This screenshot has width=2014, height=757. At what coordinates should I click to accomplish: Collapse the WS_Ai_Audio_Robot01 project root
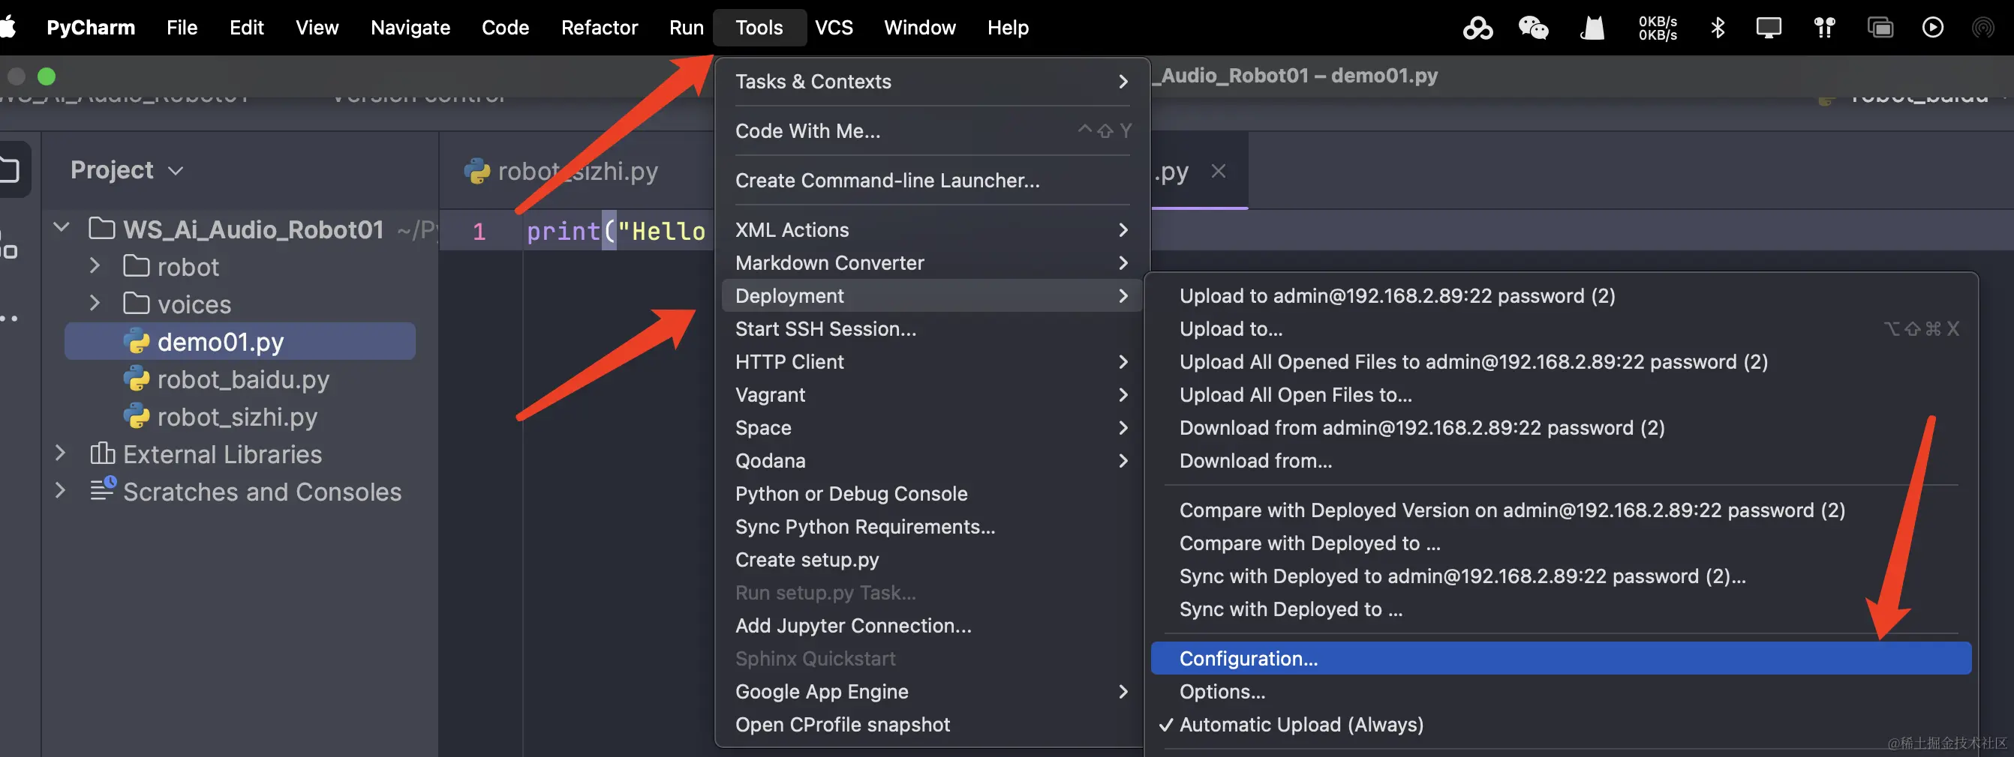(61, 227)
